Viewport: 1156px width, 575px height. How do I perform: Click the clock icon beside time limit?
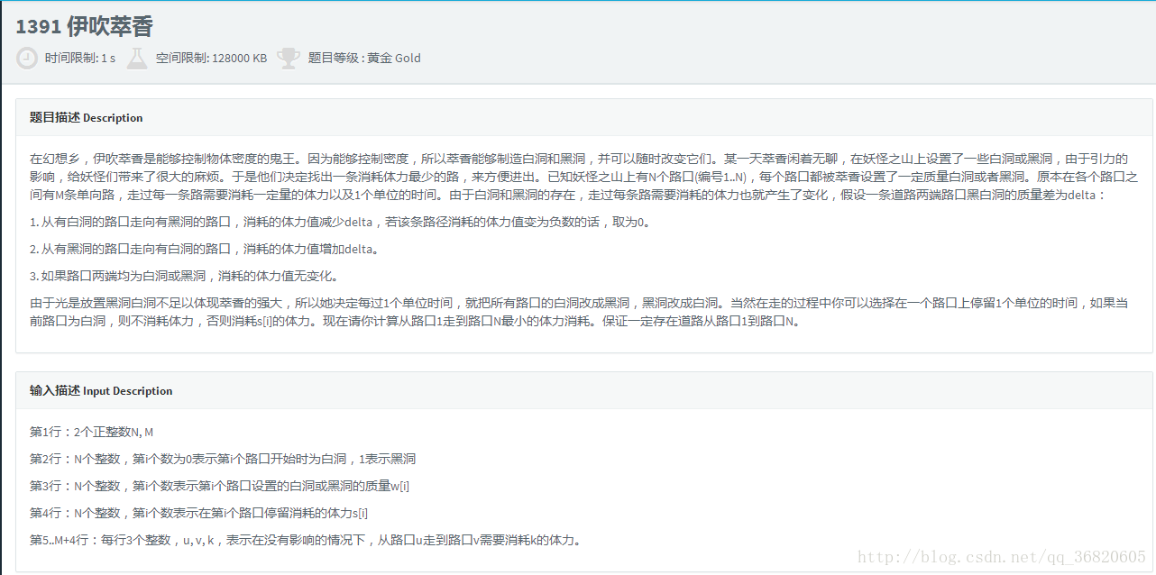tap(27, 59)
